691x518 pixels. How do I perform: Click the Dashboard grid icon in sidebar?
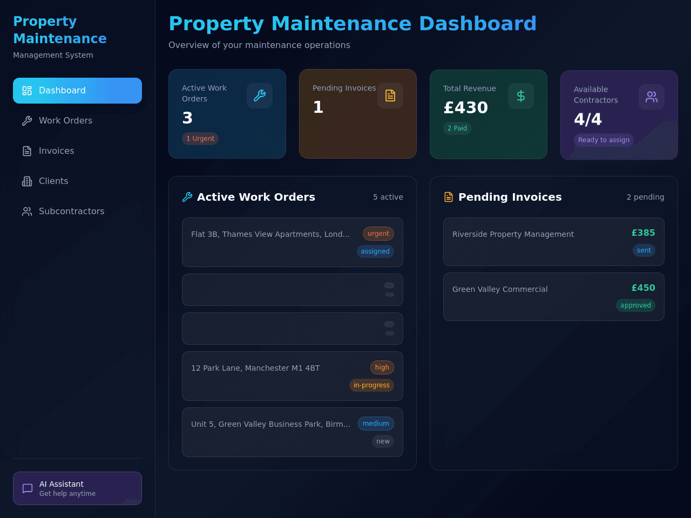click(27, 91)
